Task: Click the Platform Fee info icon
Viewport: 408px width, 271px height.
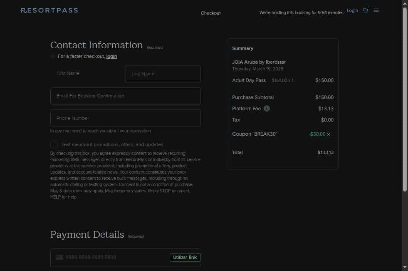Action: [267, 109]
